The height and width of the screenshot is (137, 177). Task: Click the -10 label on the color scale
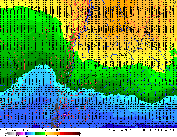(25, 136)
